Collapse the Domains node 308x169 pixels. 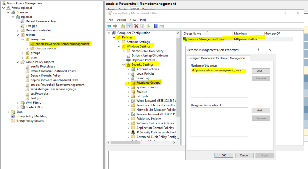tap(8, 12)
